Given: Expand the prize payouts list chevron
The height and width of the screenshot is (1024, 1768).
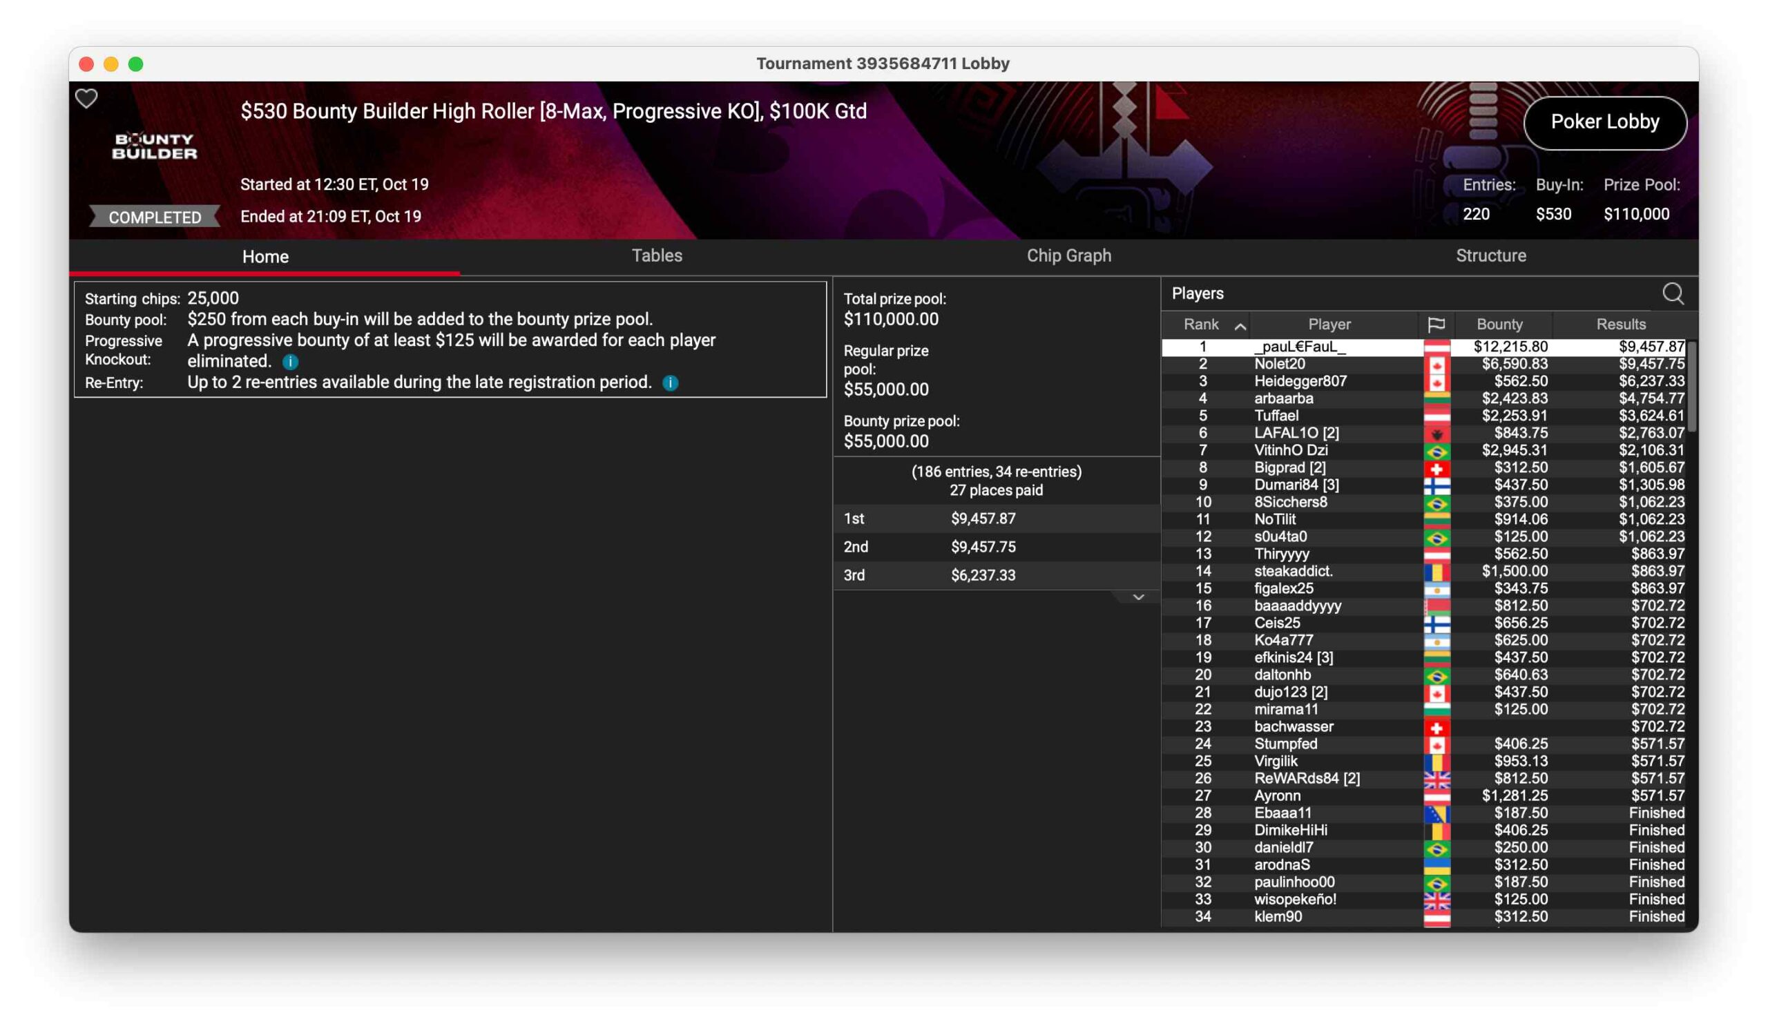Looking at the screenshot, I should 1138,597.
